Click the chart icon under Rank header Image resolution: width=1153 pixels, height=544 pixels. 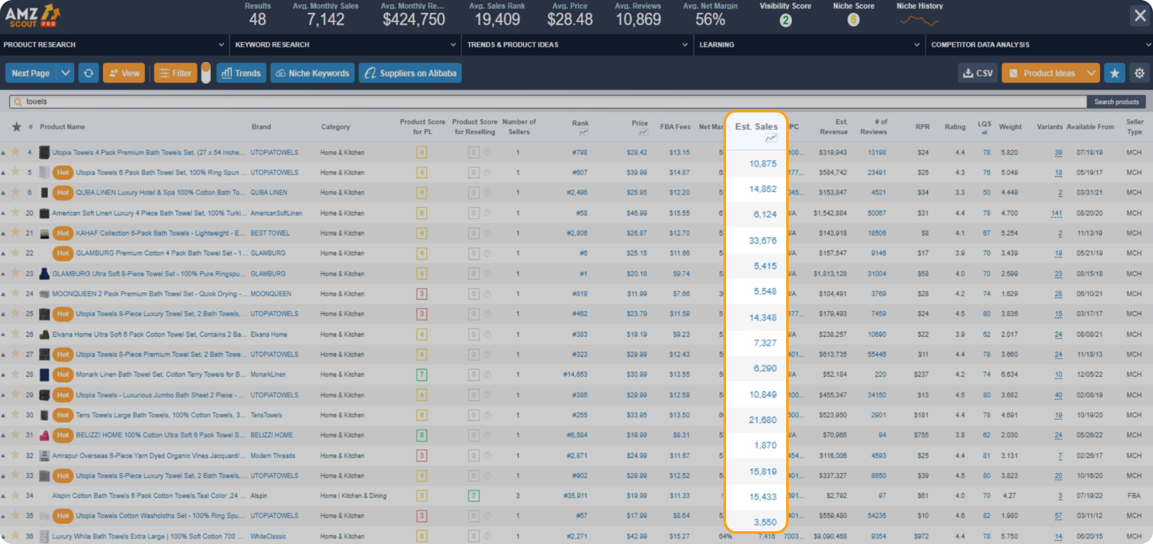(584, 133)
